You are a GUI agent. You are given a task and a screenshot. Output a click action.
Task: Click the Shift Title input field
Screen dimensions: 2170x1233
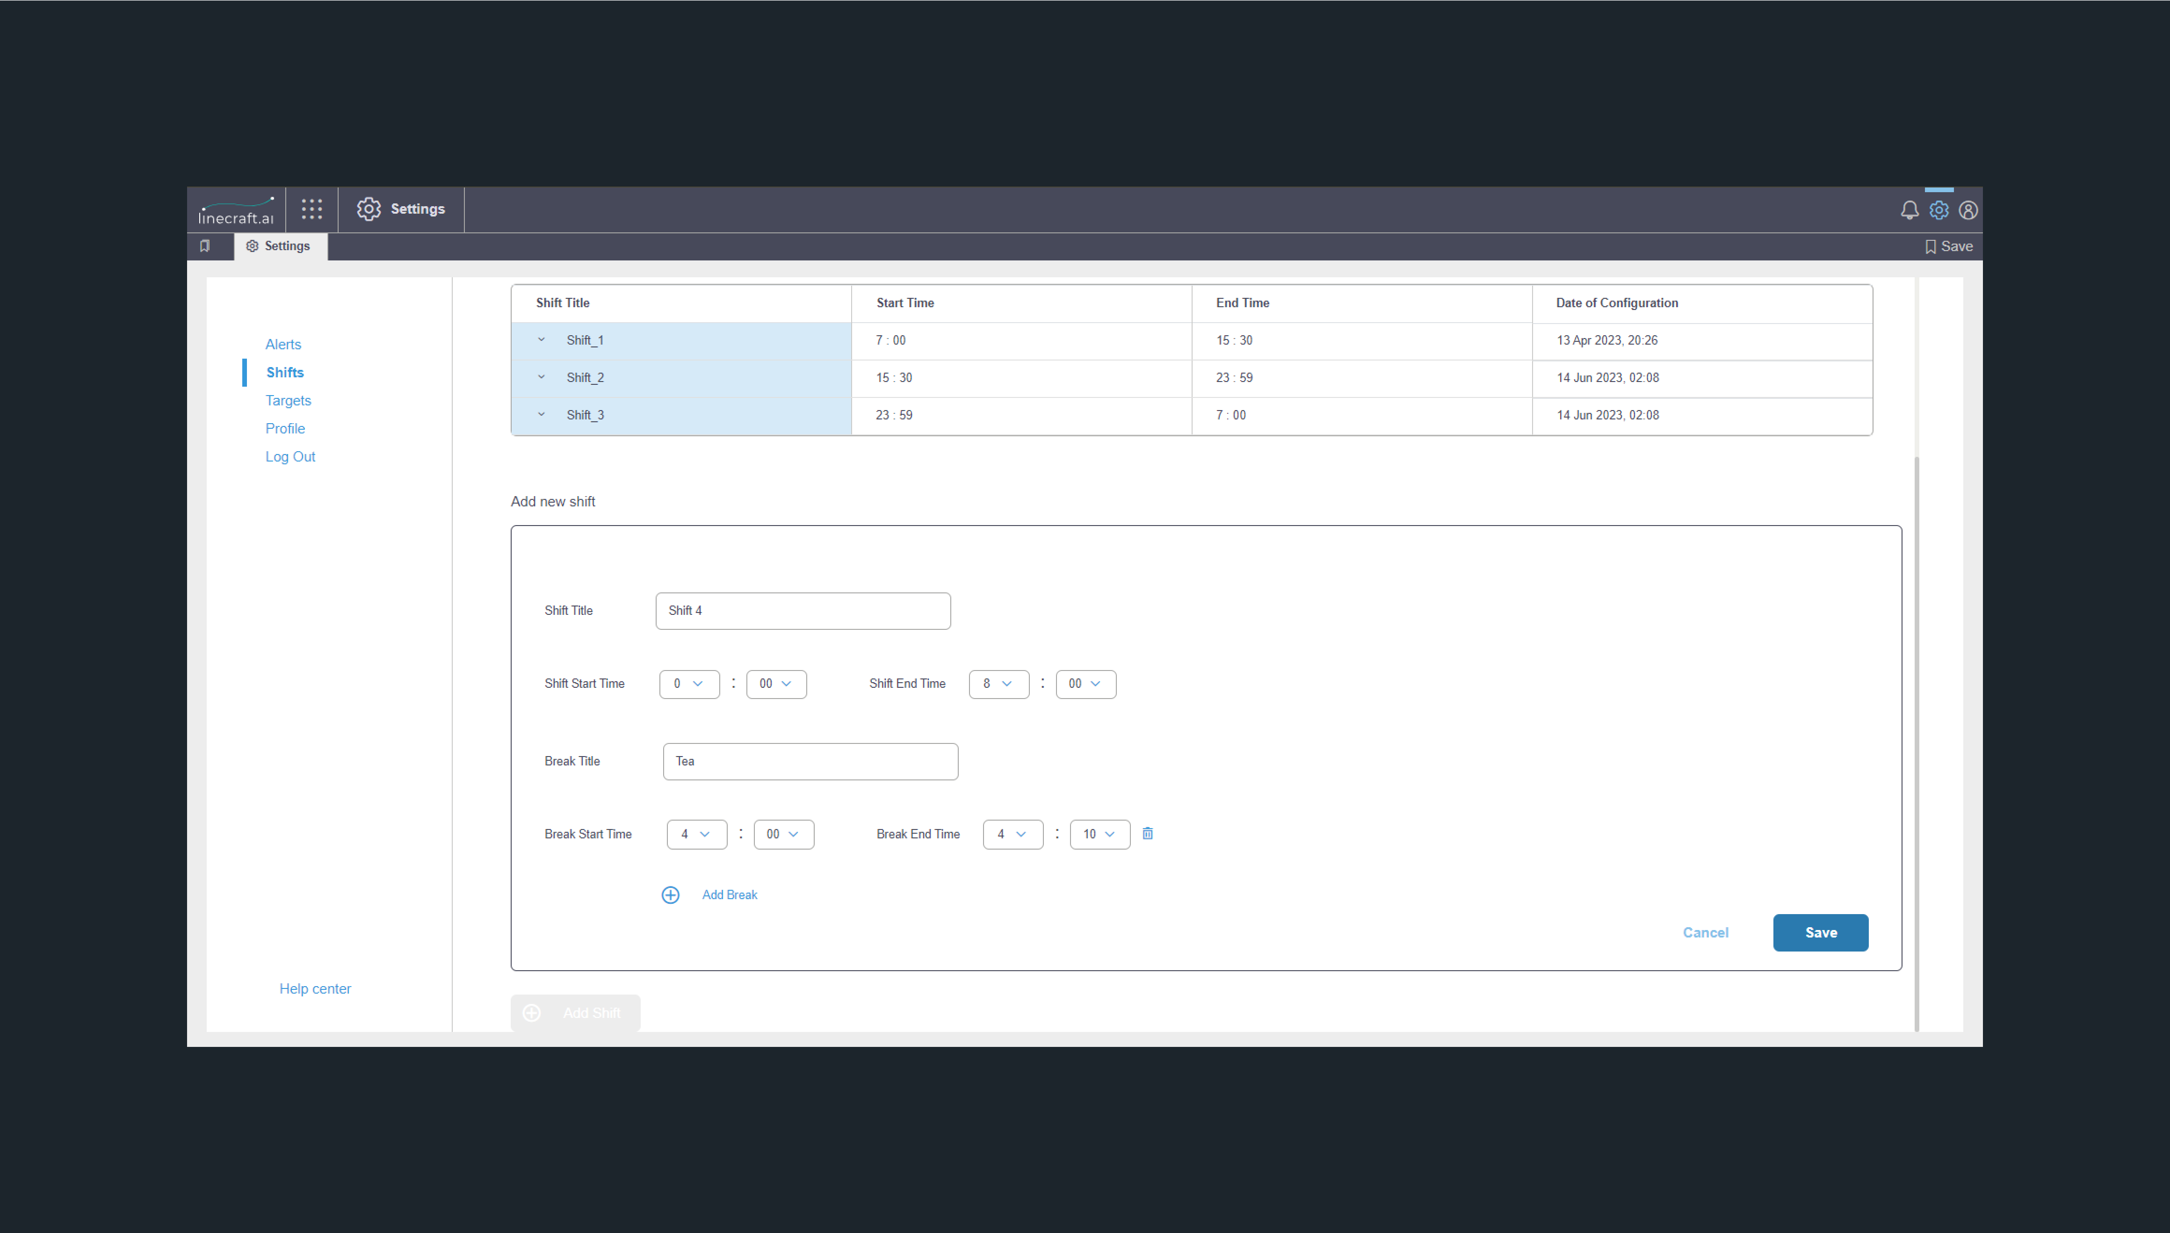point(802,611)
